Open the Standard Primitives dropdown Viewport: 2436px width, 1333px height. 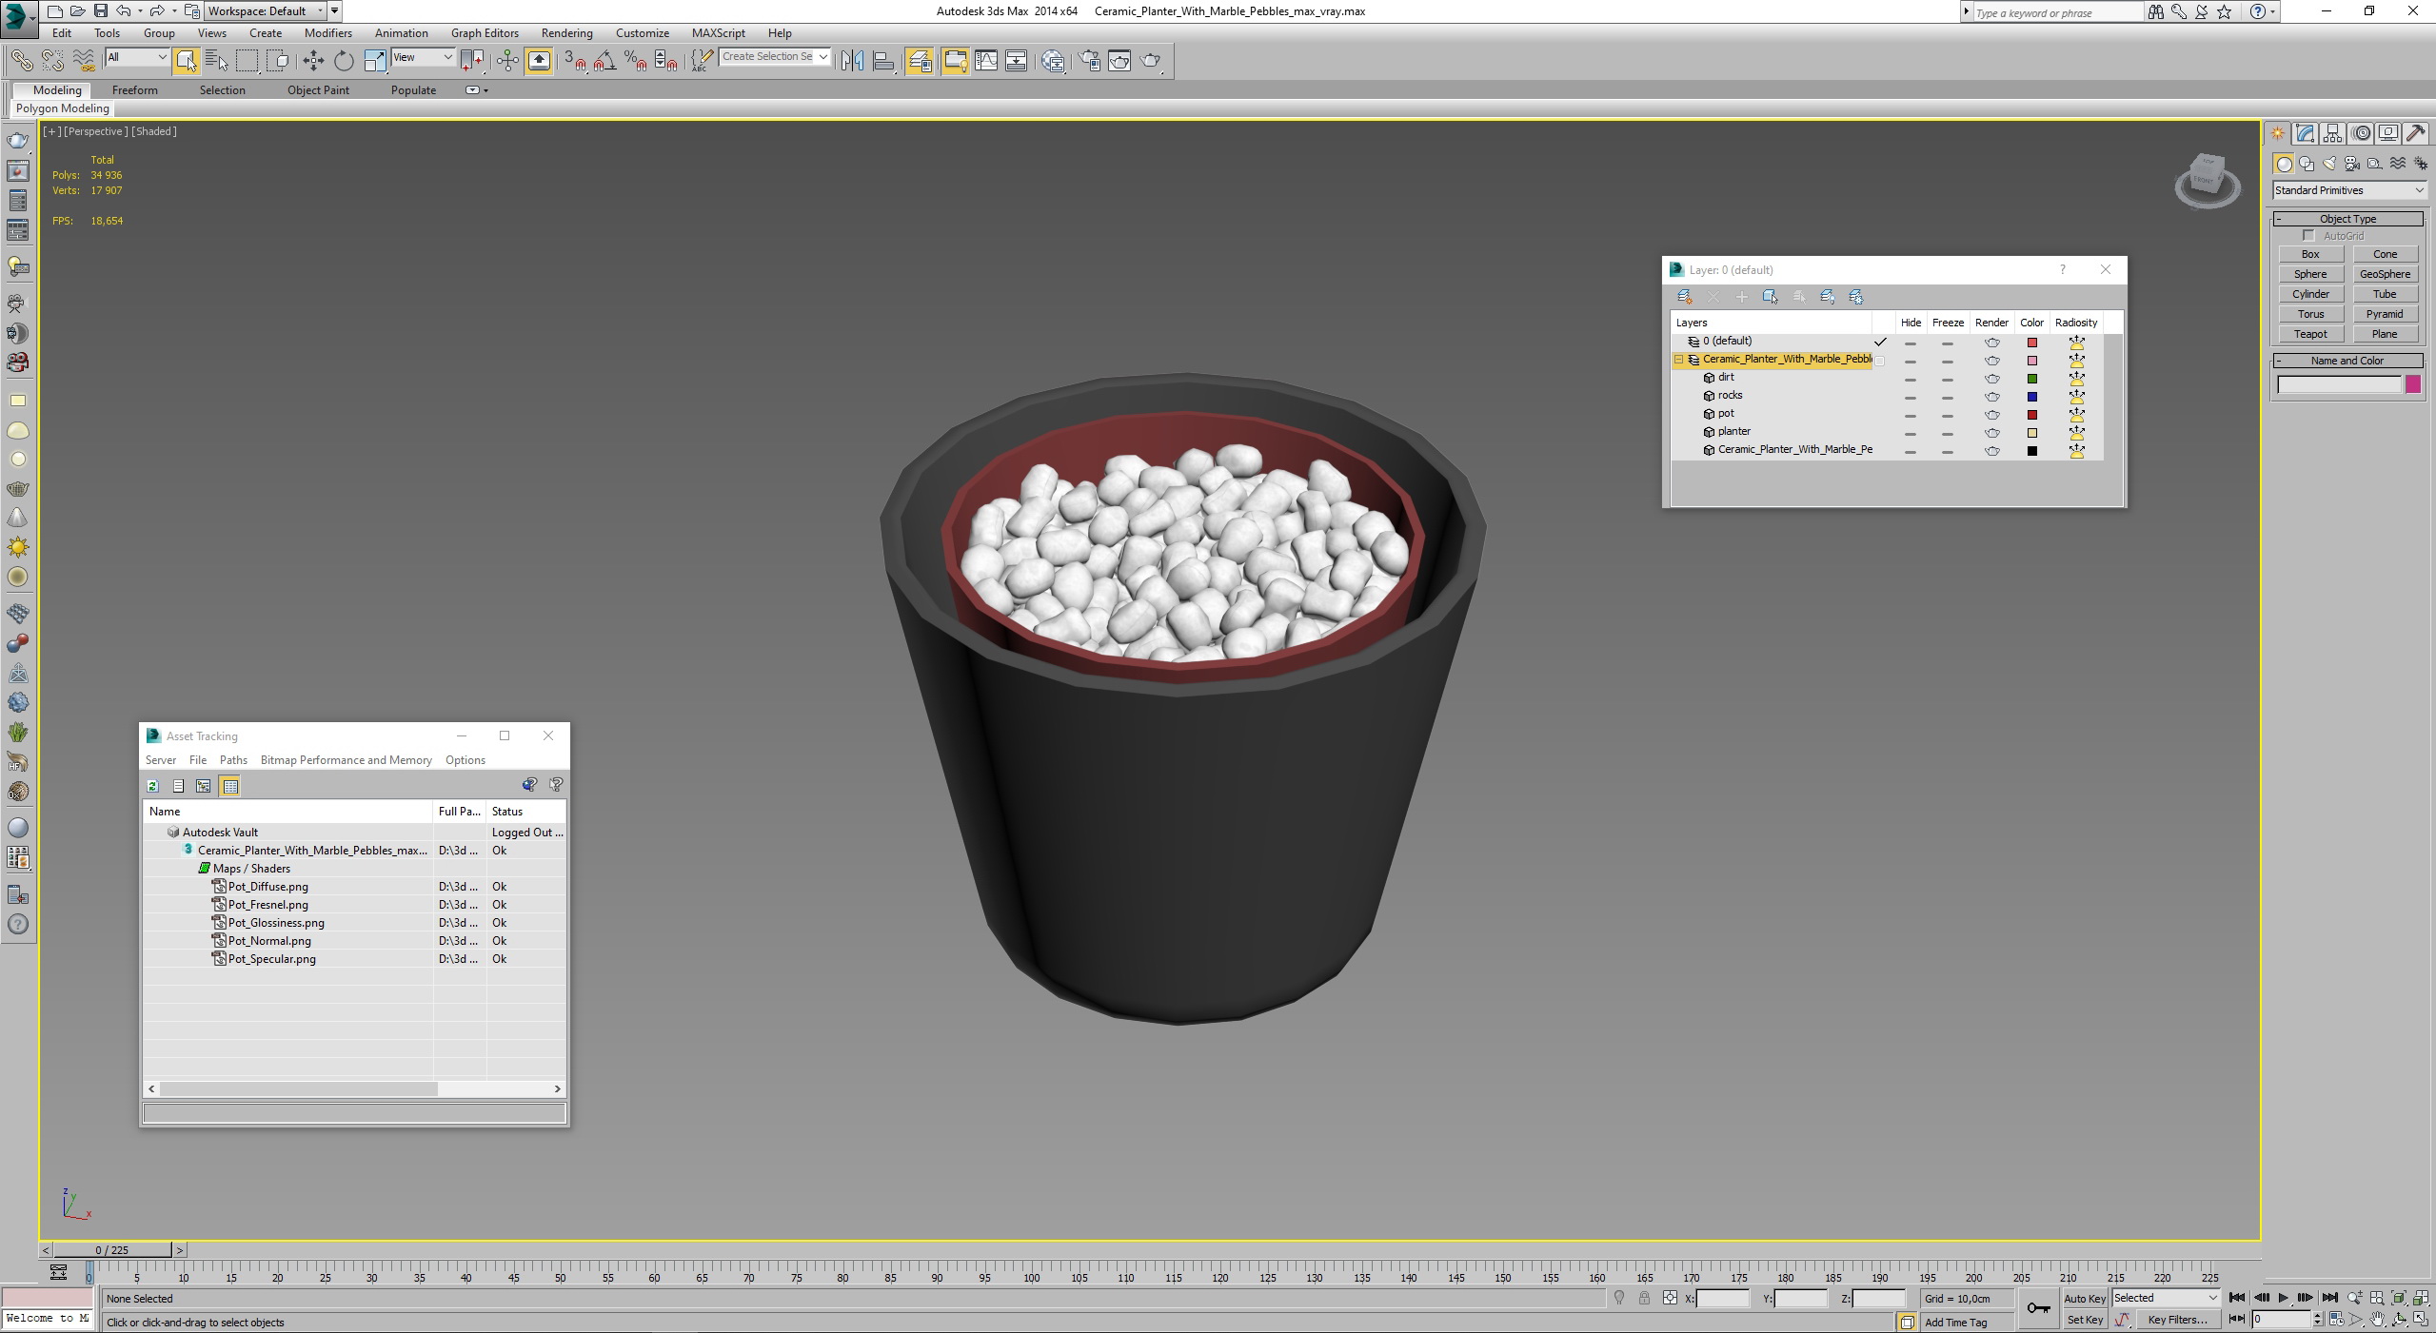coord(2348,190)
